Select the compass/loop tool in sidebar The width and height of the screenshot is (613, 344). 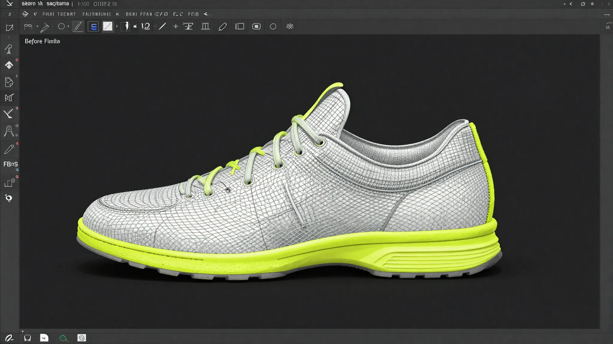click(9, 131)
